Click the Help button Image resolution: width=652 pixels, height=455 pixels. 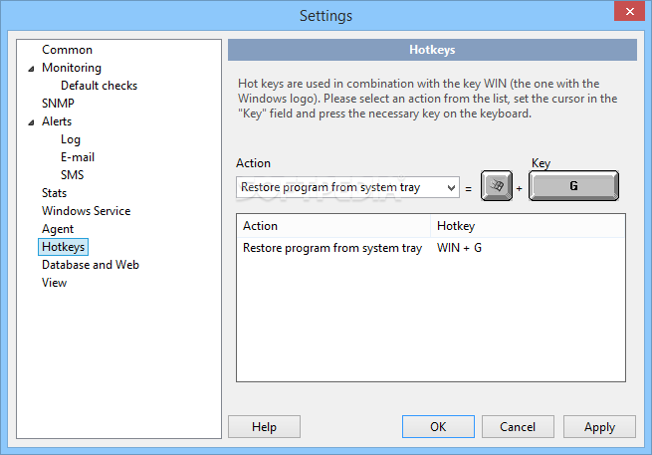[x=264, y=427]
